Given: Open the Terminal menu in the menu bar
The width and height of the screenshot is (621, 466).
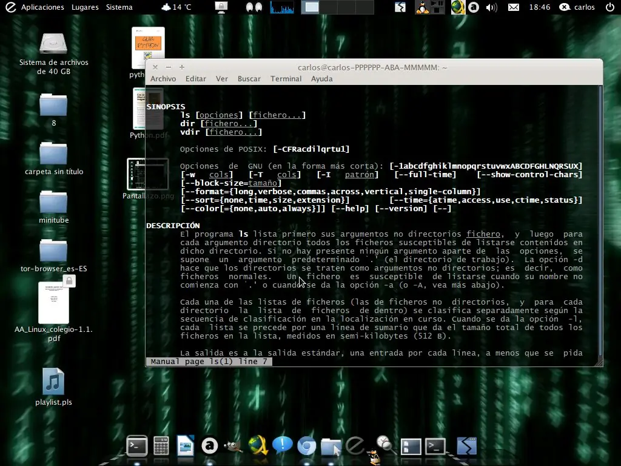Looking at the screenshot, I should (x=286, y=78).
